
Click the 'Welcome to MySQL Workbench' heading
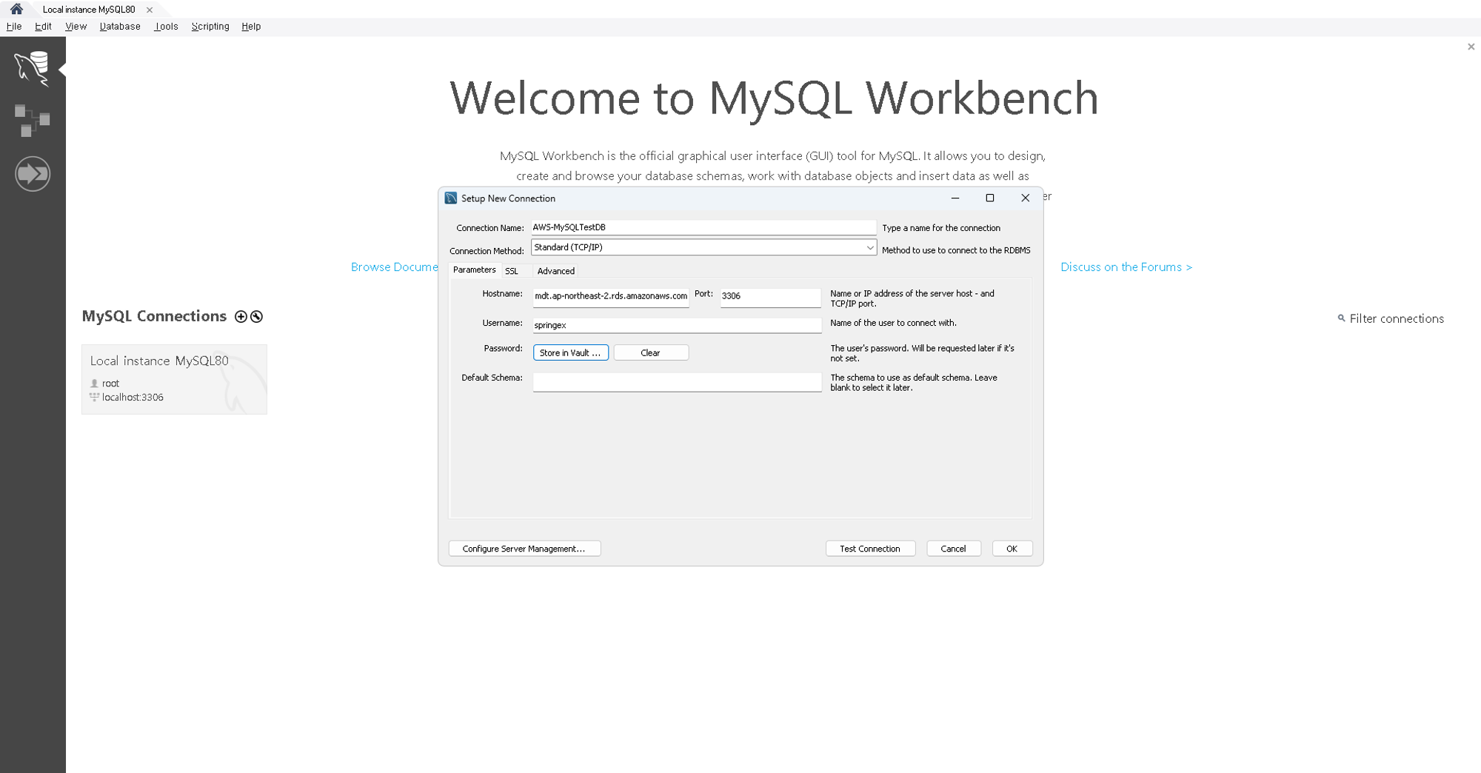point(774,98)
